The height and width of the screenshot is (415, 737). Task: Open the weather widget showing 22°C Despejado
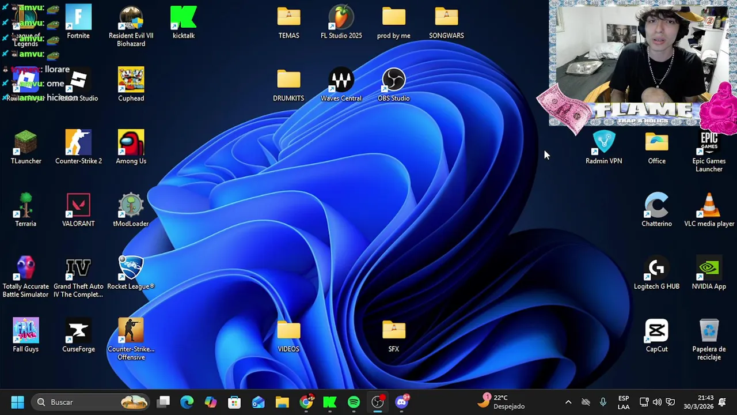pyautogui.click(x=502, y=402)
